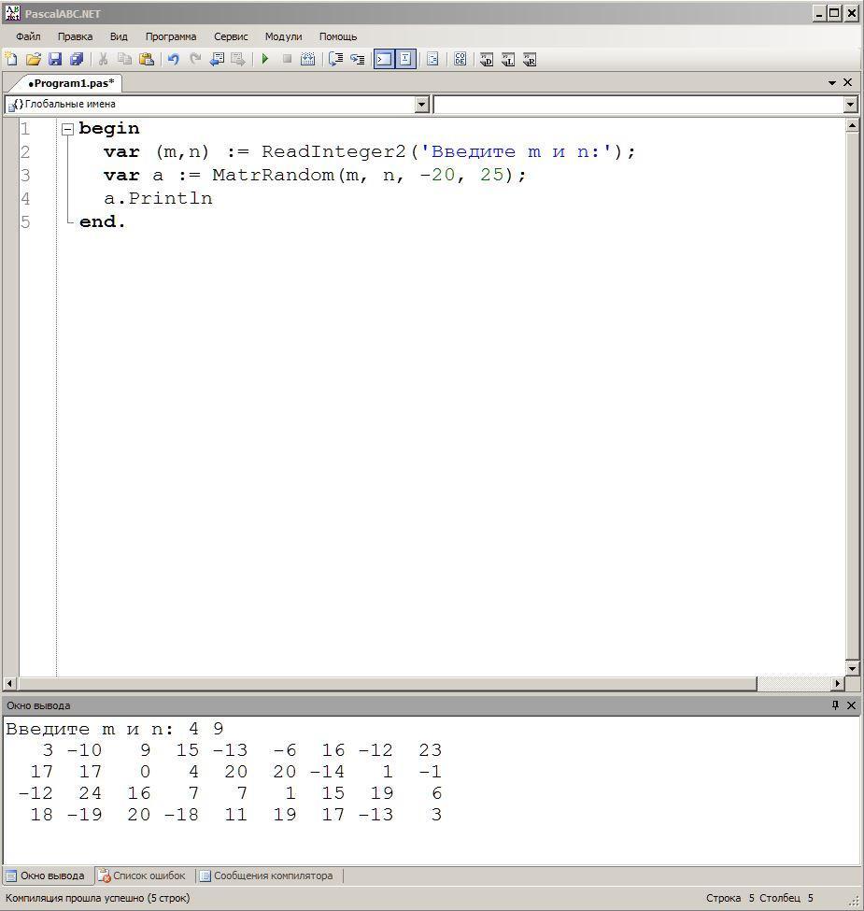Screen dimensions: 864x911
Task: Click the ReadInteger2 call in line 2
Action: [333, 151]
